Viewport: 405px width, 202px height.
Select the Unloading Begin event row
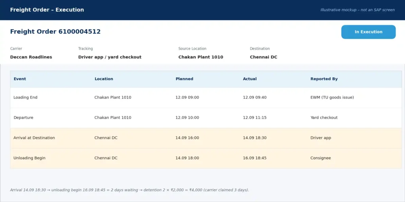206,158
